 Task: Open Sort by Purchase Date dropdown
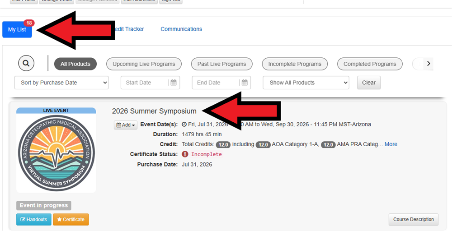click(61, 83)
